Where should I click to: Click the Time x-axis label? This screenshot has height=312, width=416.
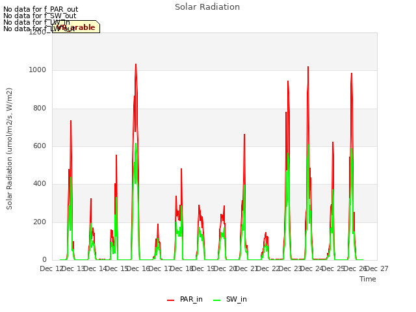click(368, 279)
